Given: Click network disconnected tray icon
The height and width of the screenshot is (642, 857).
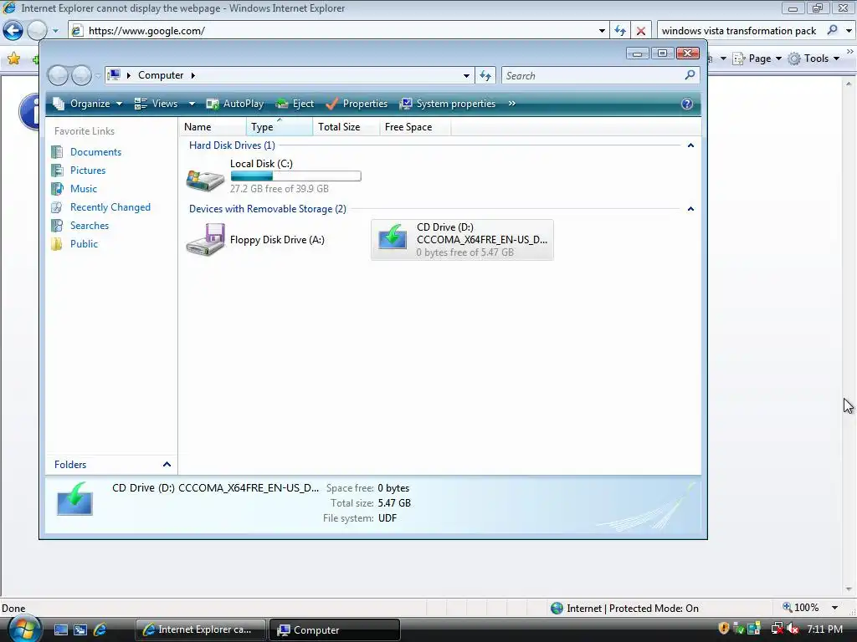Looking at the screenshot, I should tap(776, 629).
